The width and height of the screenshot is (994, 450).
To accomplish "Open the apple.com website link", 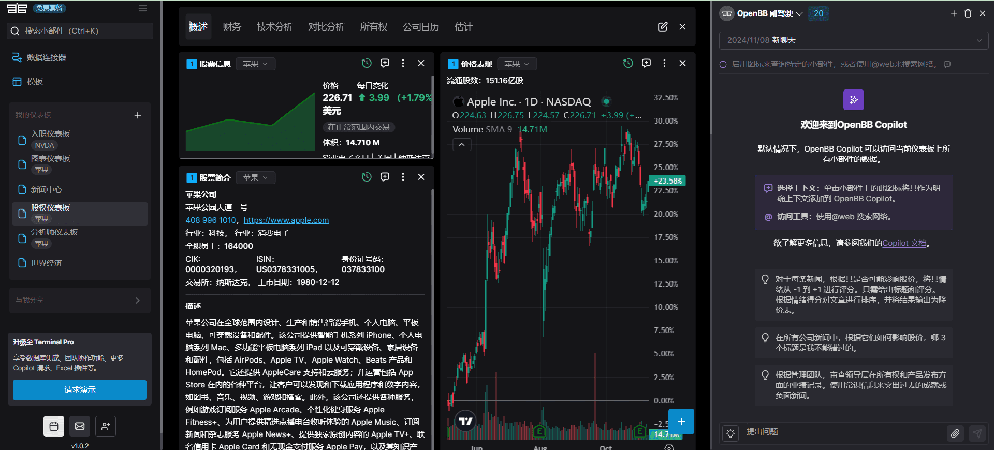I will click(286, 220).
